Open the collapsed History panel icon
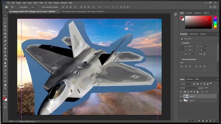 coord(176,14)
